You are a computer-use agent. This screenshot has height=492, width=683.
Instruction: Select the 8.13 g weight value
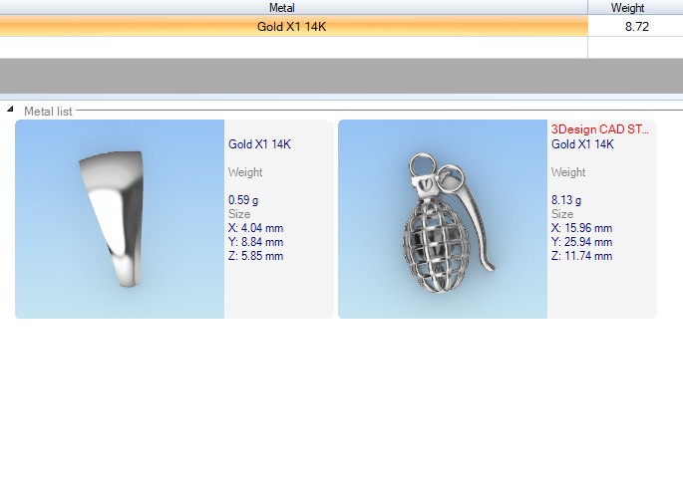point(566,200)
